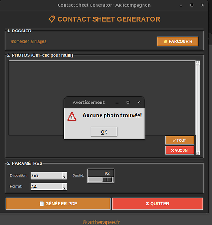Maximize the Contact Sheet Generator main window
Image resolution: width=212 pixels, height=225 pixels.
click(192, 5)
